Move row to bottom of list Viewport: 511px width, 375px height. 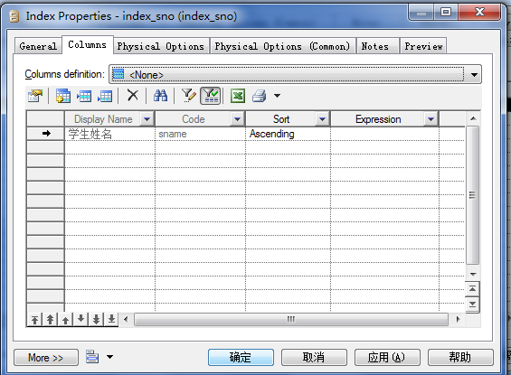click(111, 320)
